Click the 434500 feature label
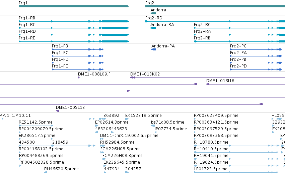 [x=27, y=142]
